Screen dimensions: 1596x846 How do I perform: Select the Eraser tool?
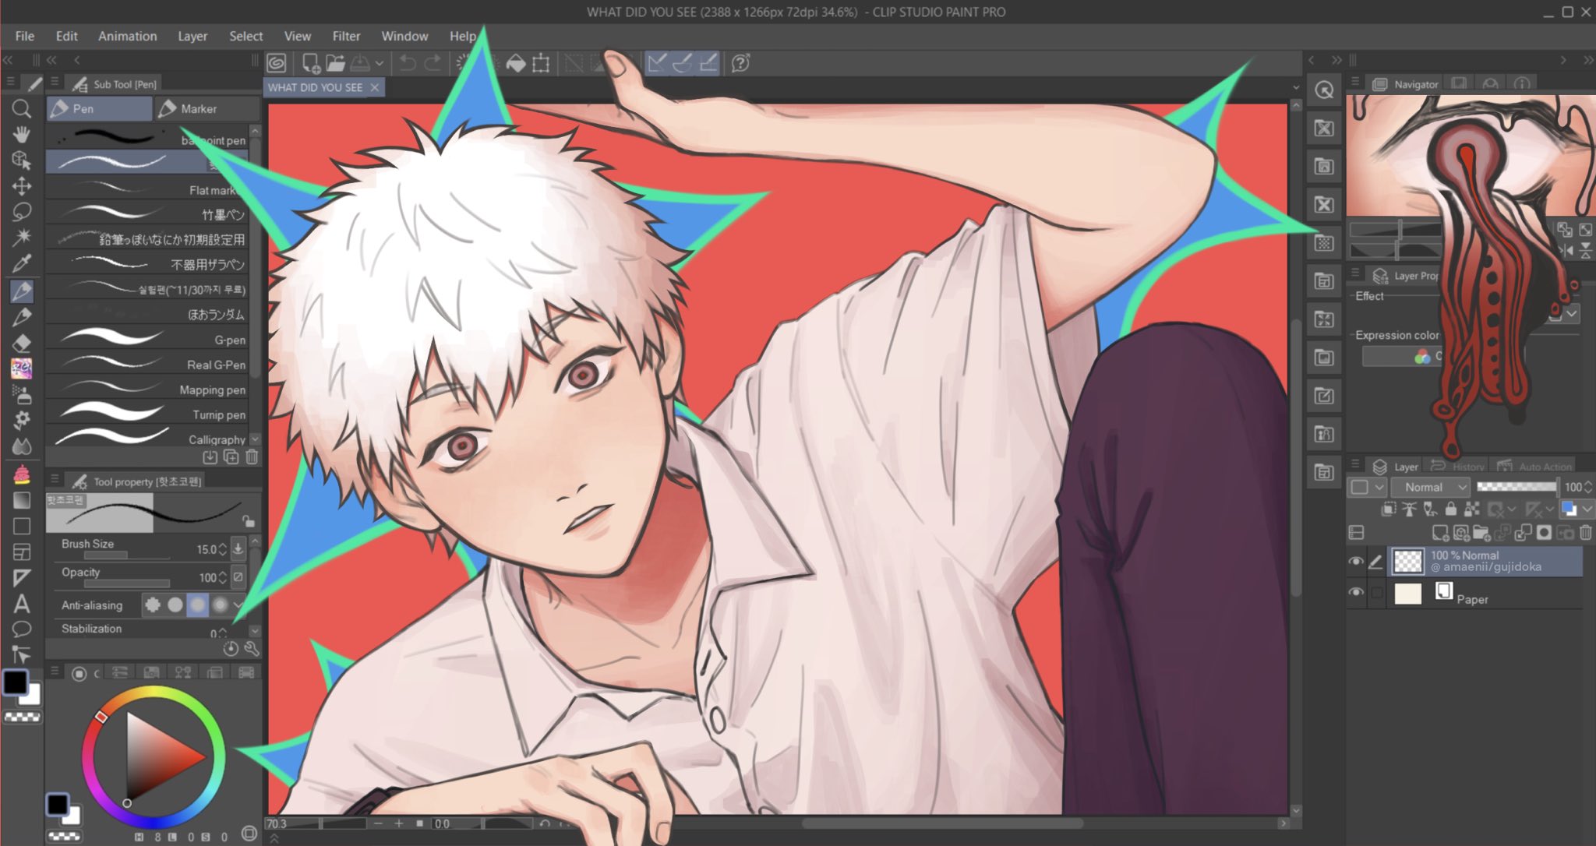(22, 343)
